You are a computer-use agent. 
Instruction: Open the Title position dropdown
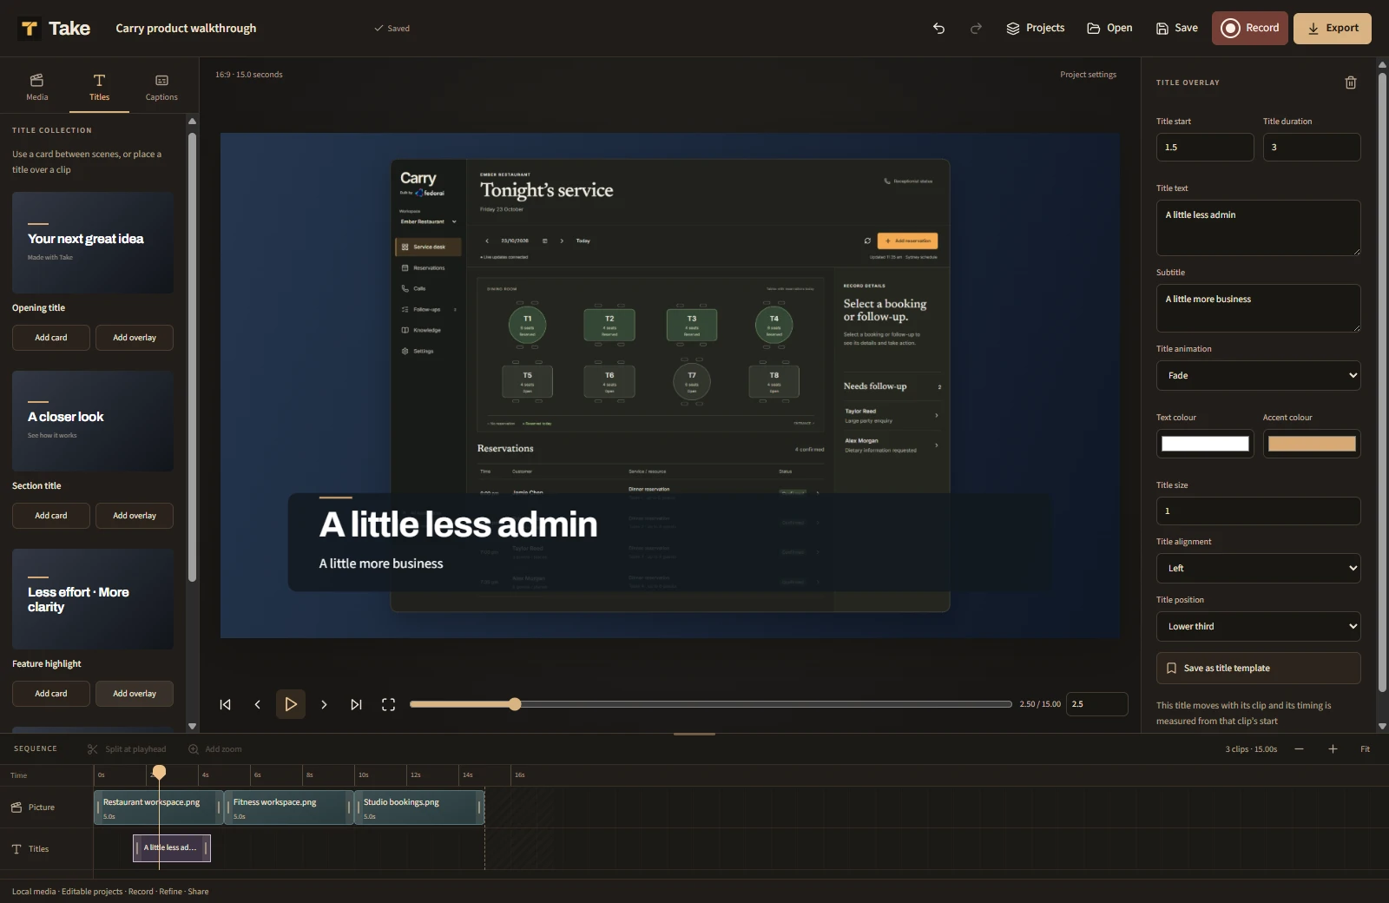[x=1258, y=626]
